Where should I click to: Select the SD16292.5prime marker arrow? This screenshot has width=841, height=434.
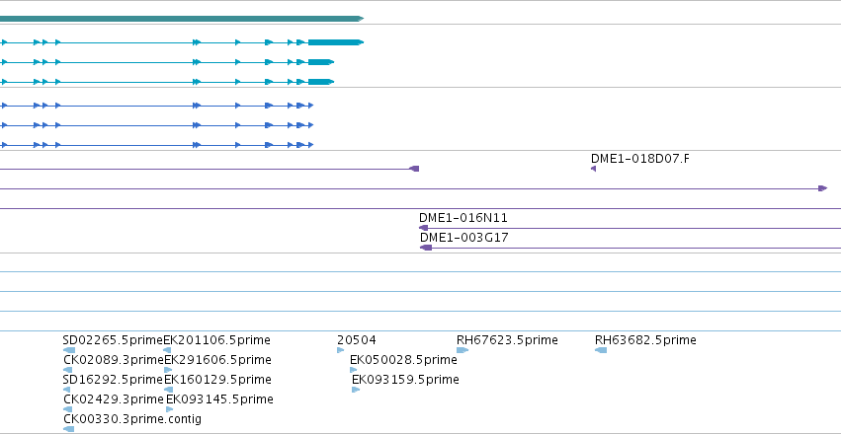pos(66,390)
